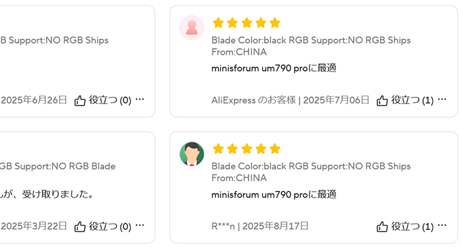Click the pink default user avatar

point(192,28)
